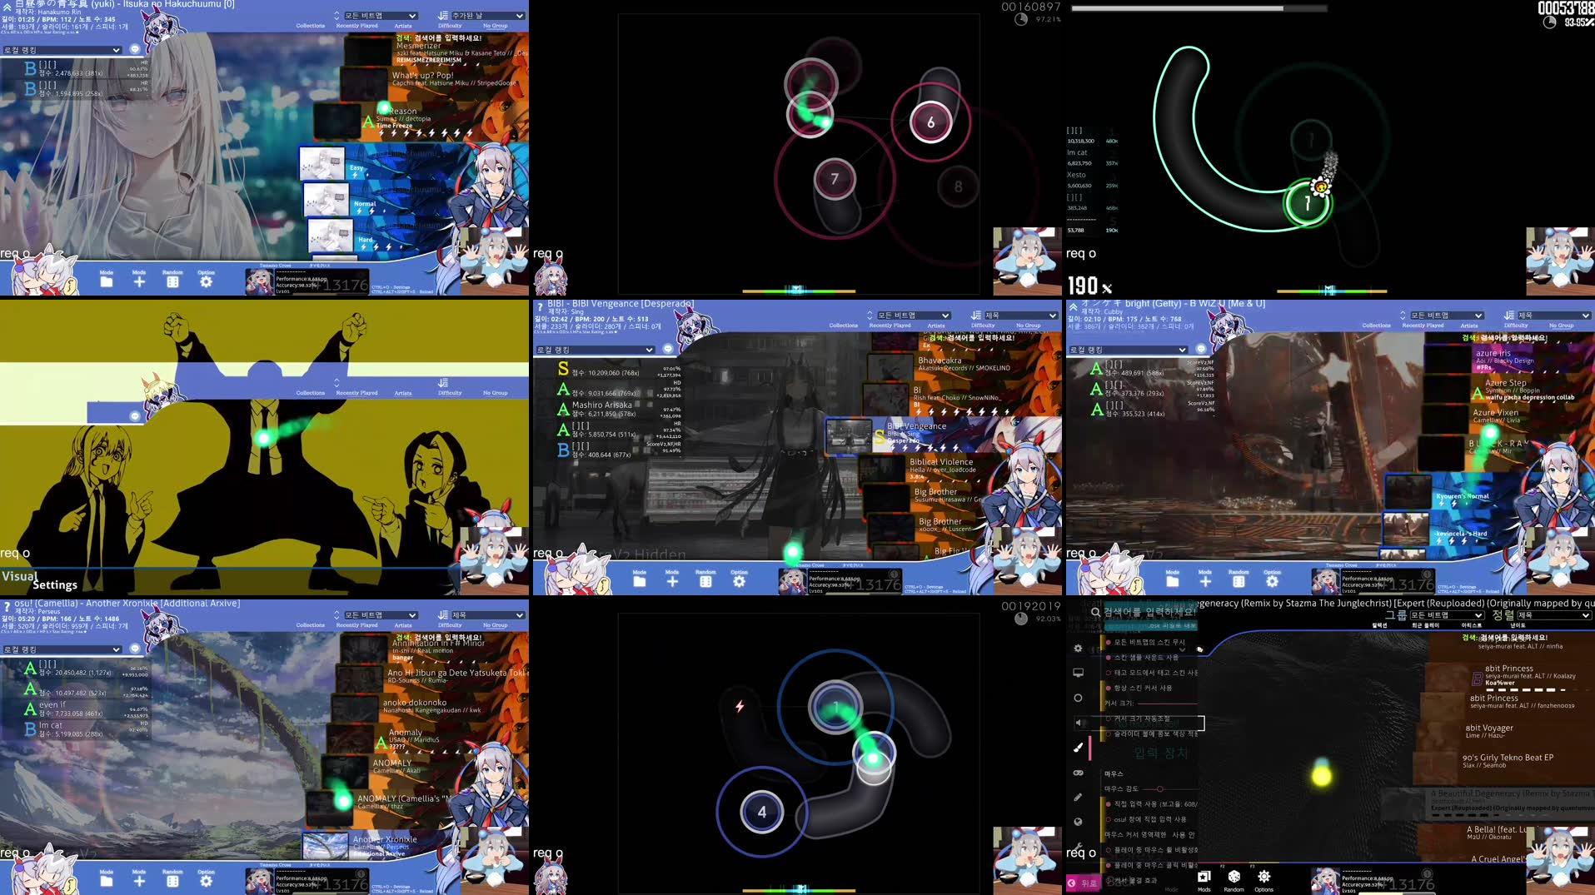The width and height of the screenshot is (1595, 895).
Task: Expand 로컬 랭킹 dropdown in Itsuka no Hakuchuumu panel
Action: coord(62,50)
